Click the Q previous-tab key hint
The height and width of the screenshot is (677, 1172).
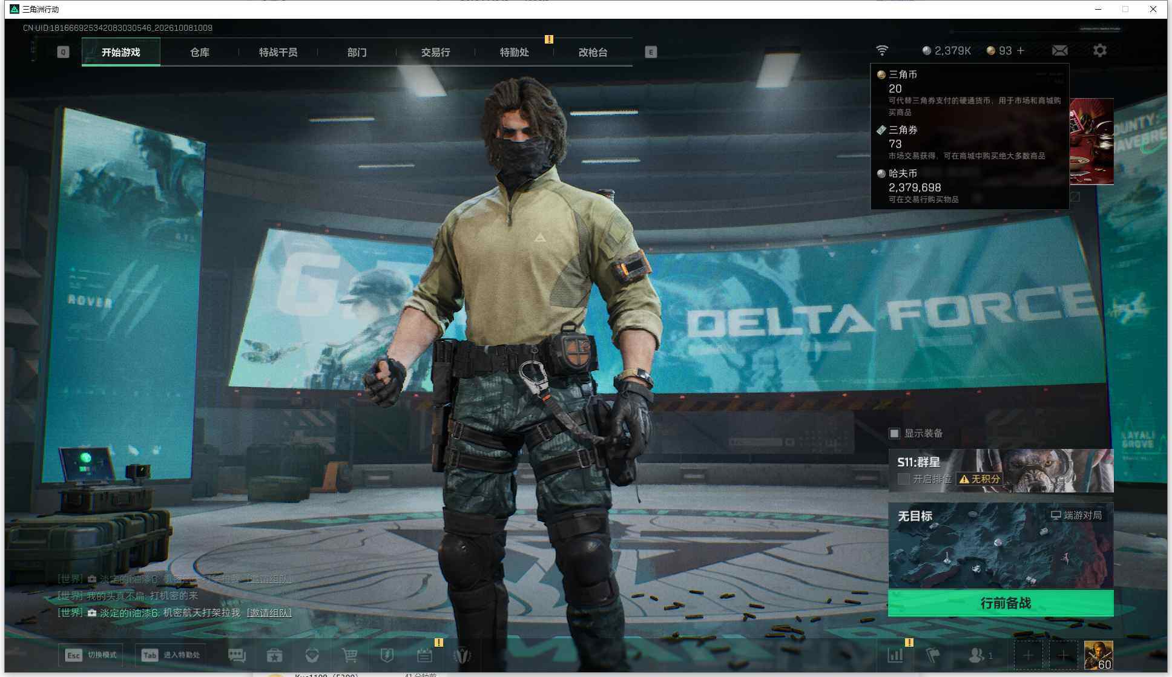click(63, 52)
